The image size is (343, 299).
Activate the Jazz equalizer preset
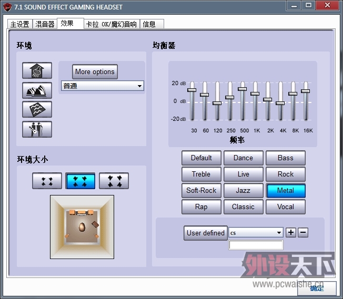243,190
